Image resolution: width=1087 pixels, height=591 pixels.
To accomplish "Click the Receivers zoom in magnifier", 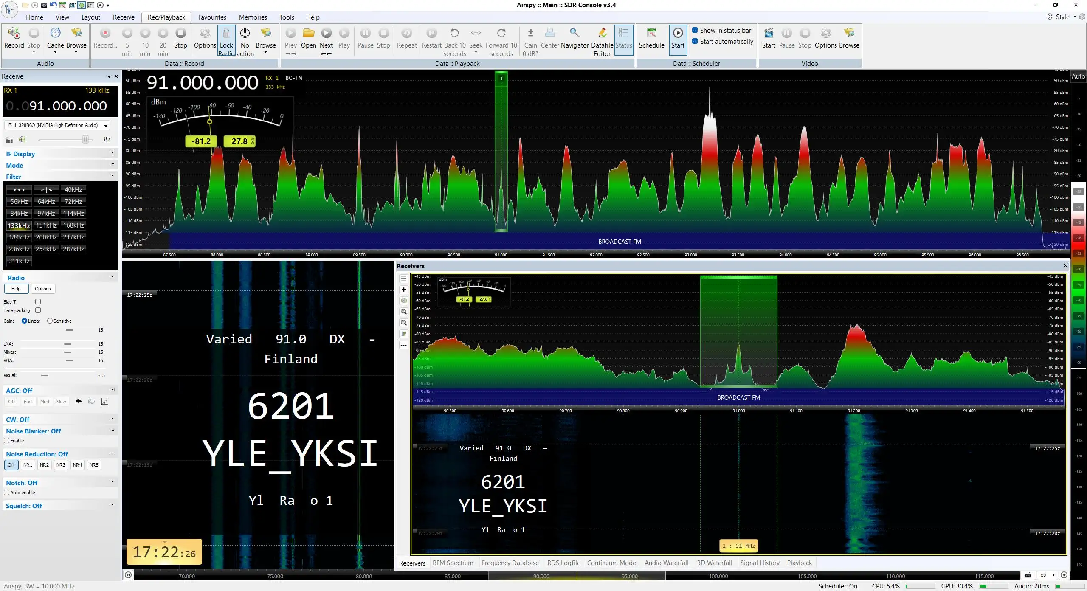I will click(x=404, y=312).
